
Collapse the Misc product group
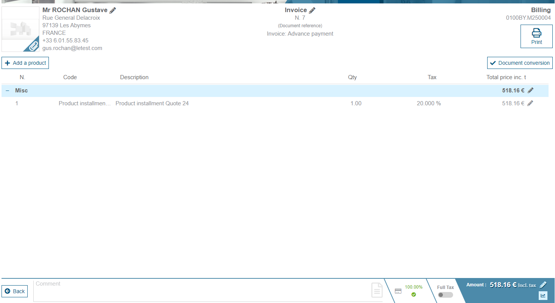coord(8,91)
